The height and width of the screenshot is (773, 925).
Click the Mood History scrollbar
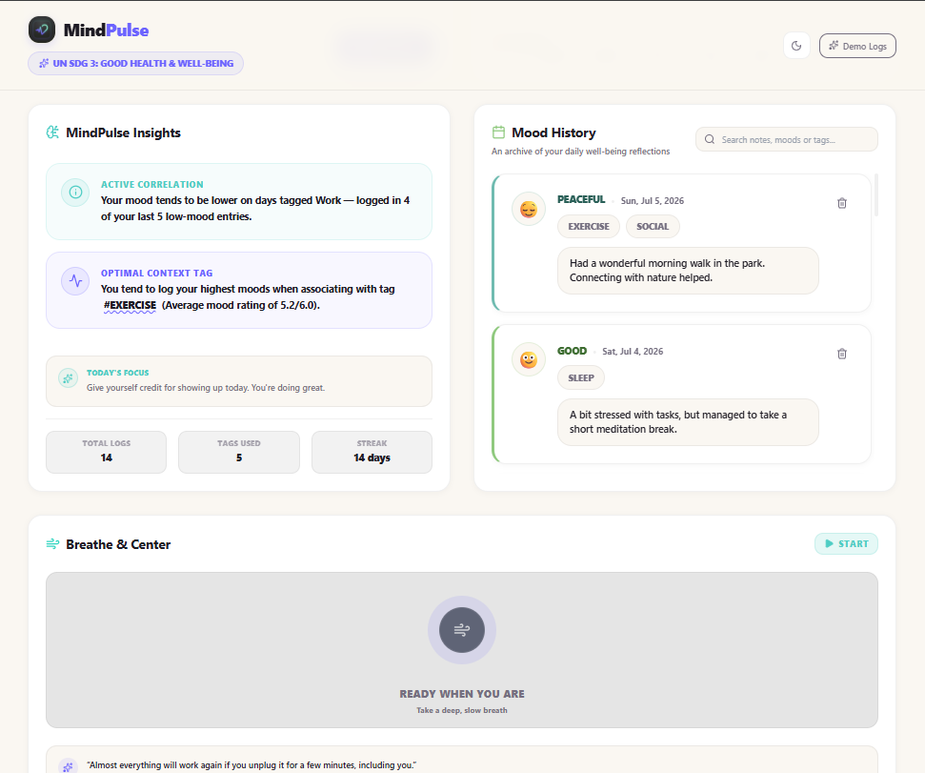(x=876, y=194)
